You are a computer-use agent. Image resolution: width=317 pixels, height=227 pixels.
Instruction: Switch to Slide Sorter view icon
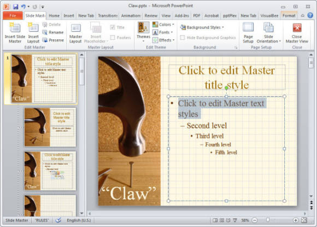point(222,220)
